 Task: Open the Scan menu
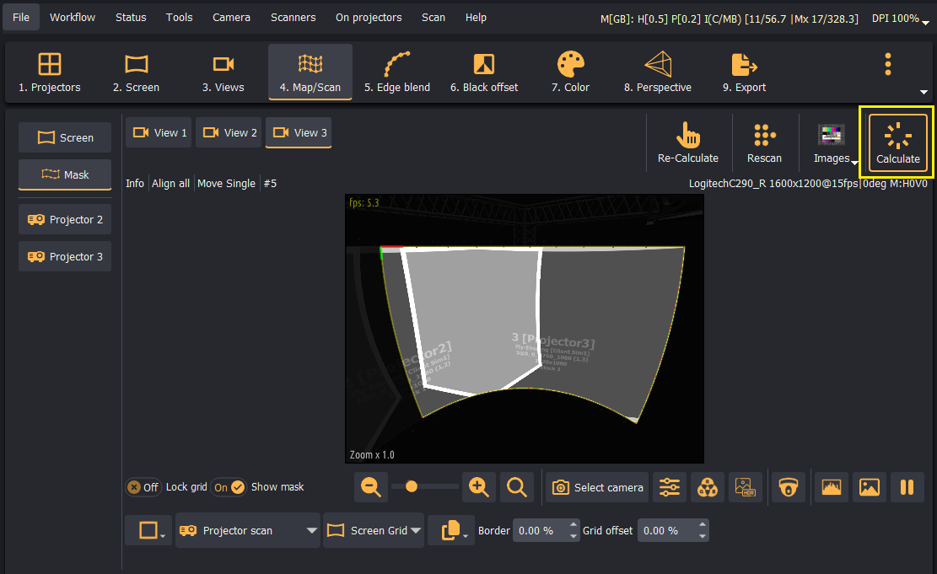pos(433,18)
